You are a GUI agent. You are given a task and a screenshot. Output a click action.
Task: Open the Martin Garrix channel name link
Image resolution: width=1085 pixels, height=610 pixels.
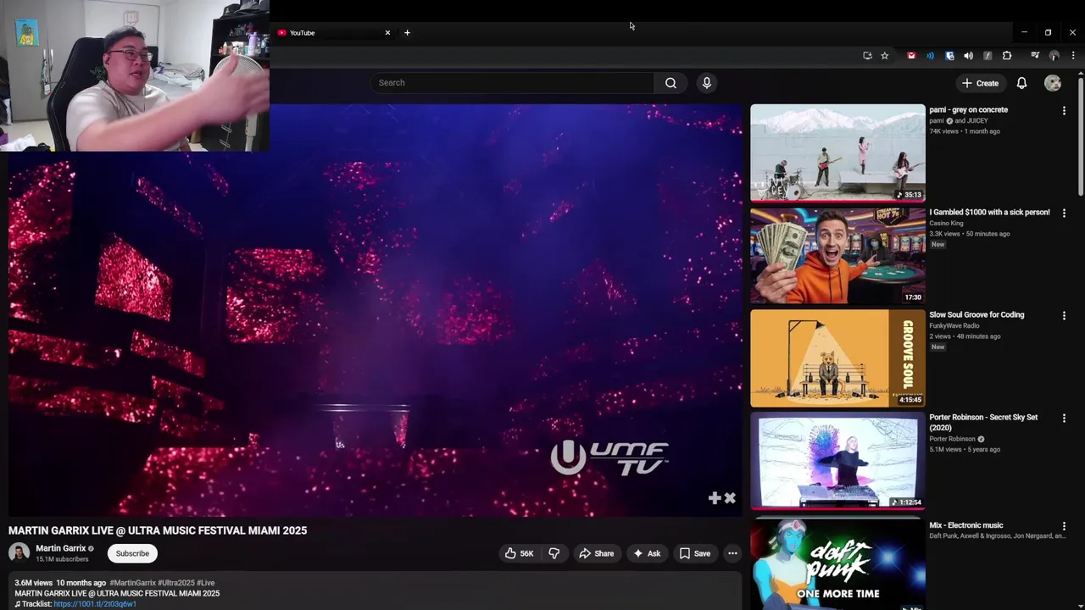60,548
